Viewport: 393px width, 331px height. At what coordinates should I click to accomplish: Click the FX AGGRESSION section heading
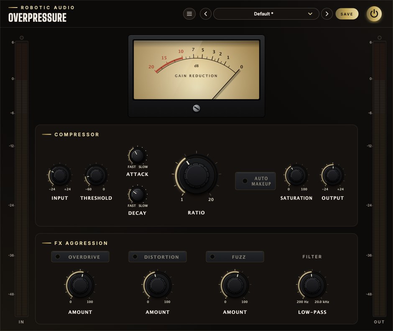pos(81,243)
